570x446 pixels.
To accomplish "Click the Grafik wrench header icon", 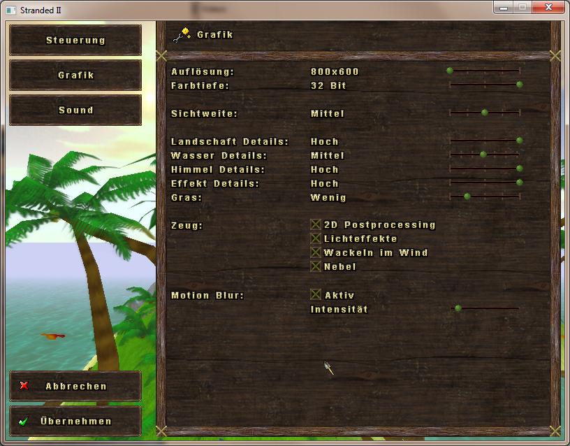I will (182, 35).
